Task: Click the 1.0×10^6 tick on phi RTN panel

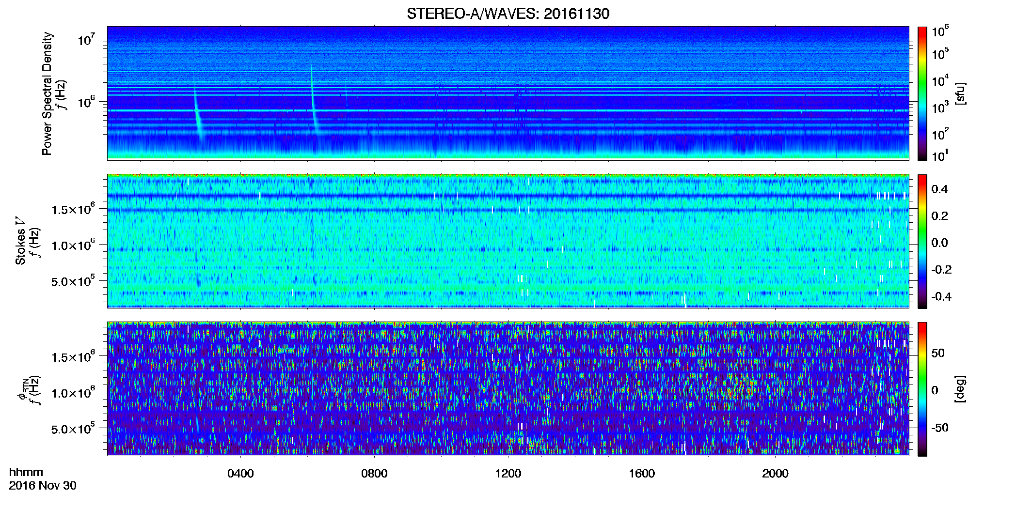Action: [x=73, y=393]
